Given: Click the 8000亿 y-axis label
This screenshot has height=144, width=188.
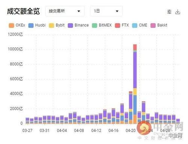Looking at the screenshot, I should 16,64.
